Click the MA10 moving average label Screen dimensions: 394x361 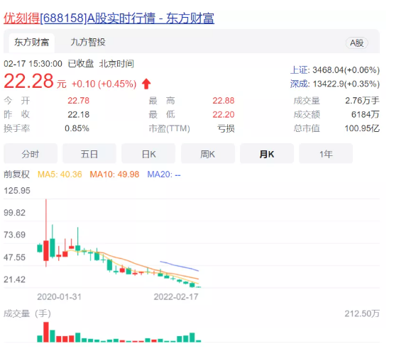click(x=114, y=174)
